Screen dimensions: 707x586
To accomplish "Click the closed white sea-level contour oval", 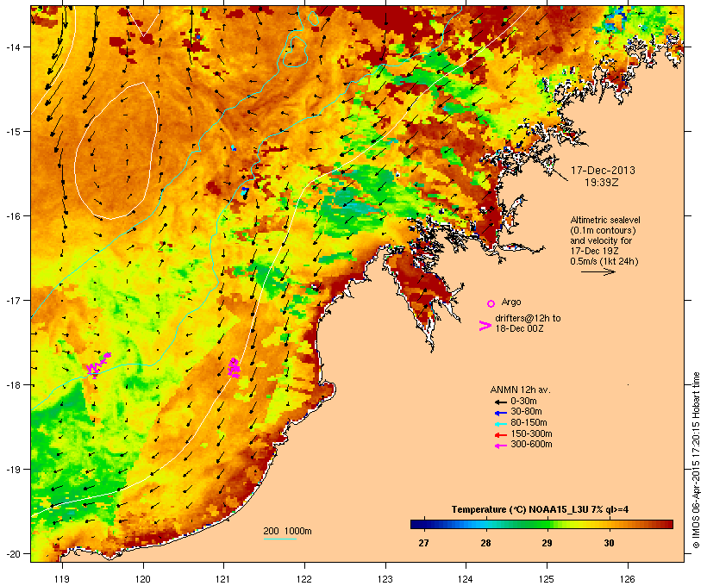I will point(116,151).
